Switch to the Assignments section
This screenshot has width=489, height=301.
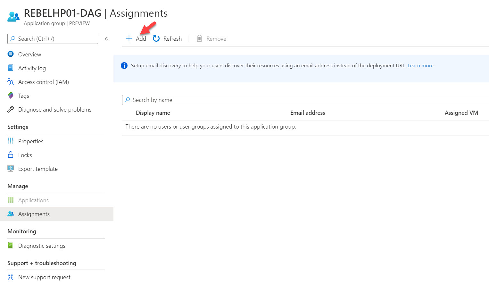point(34,214)
